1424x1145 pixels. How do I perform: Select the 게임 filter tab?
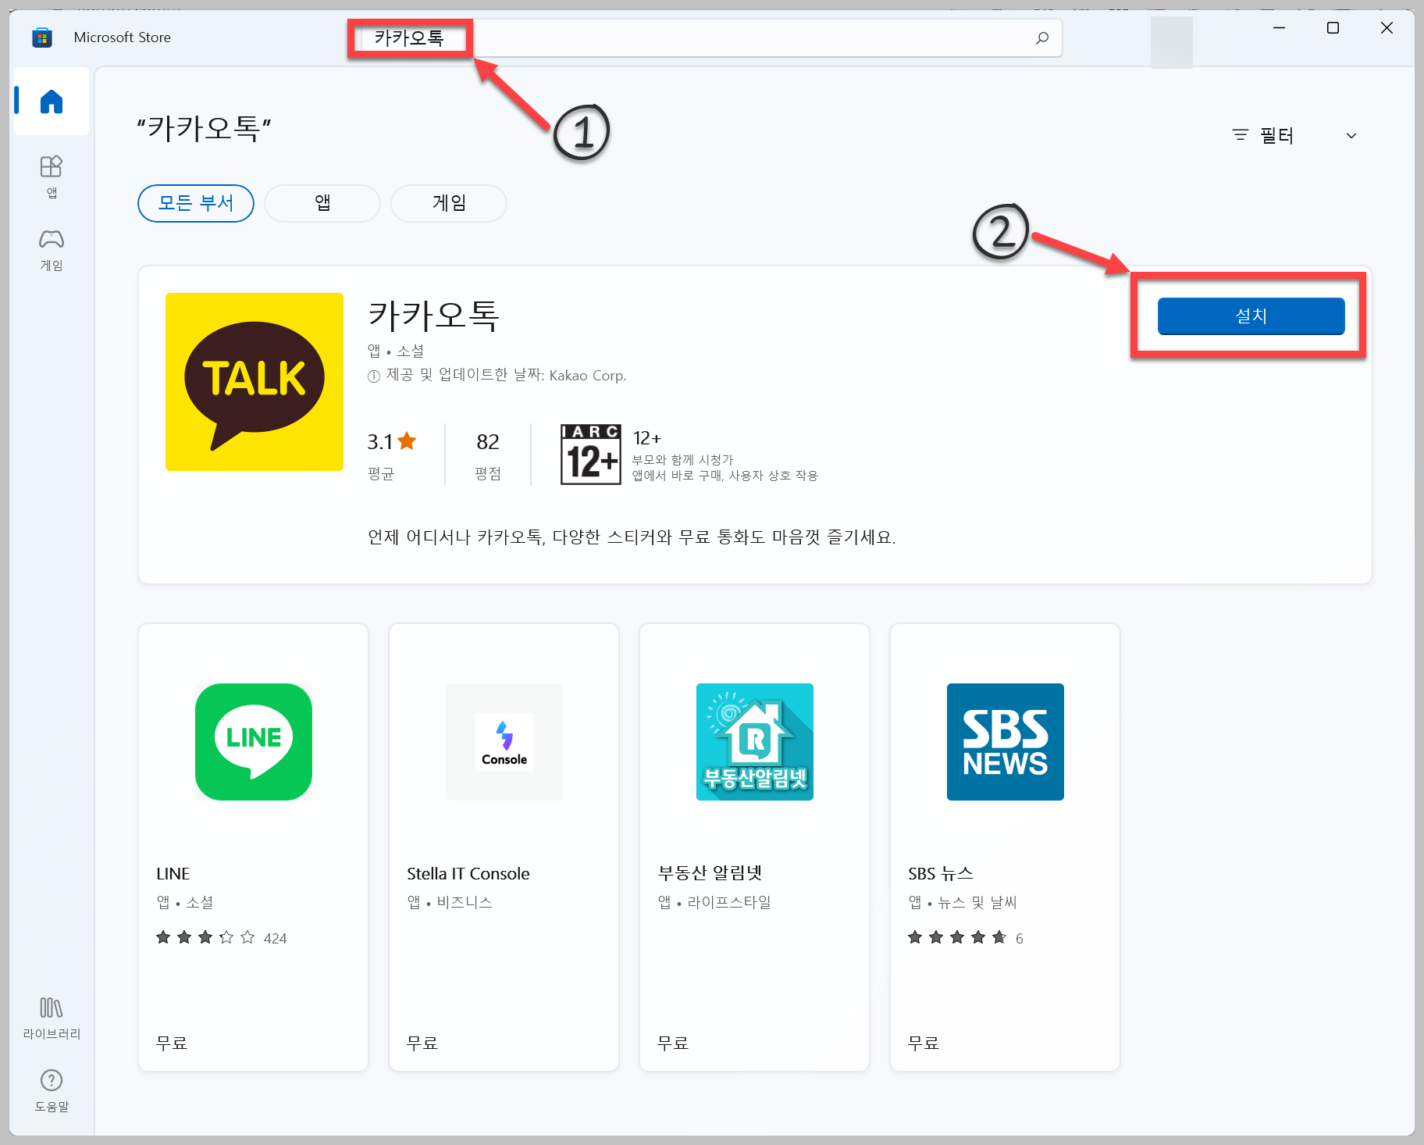coord(449,203)
